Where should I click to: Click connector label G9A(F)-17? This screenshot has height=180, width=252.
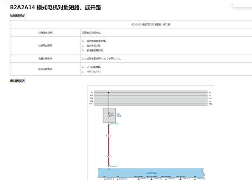tap(145, 179)
